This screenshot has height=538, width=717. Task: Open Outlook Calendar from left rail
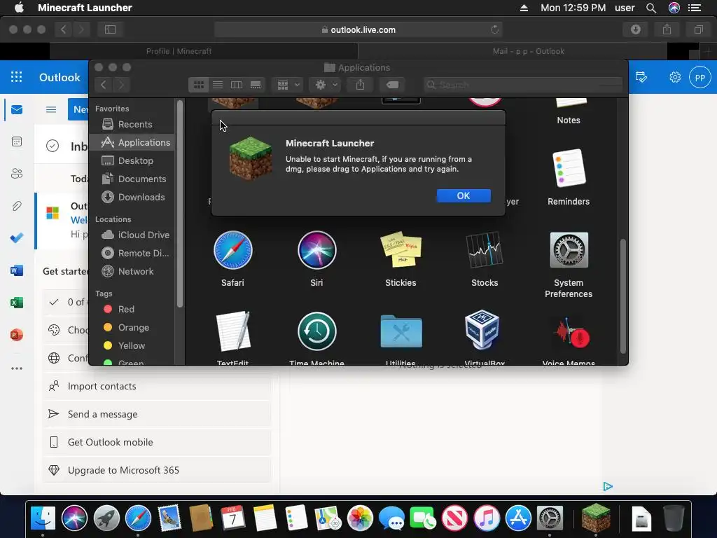tap(17, 142)
